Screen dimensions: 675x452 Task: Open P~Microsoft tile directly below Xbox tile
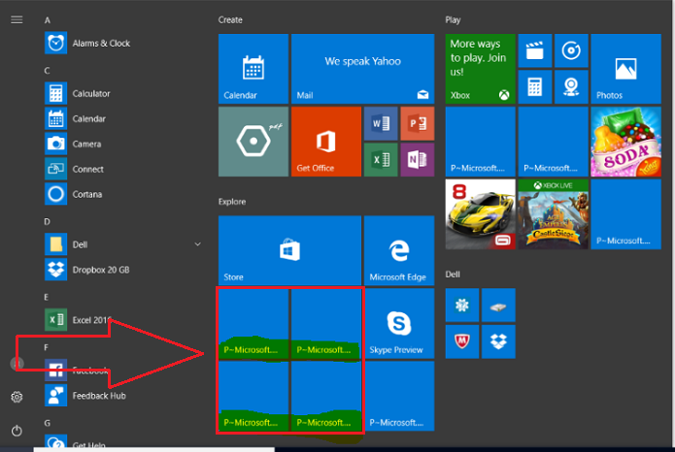tap(480, 142)
